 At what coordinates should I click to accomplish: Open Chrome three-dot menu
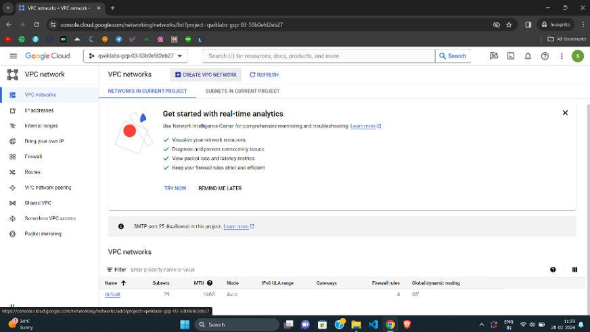[x=583, y=24]
